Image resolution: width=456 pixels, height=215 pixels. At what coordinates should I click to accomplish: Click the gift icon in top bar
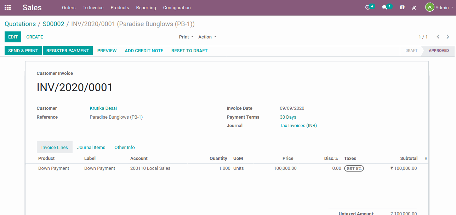[402, 7]
